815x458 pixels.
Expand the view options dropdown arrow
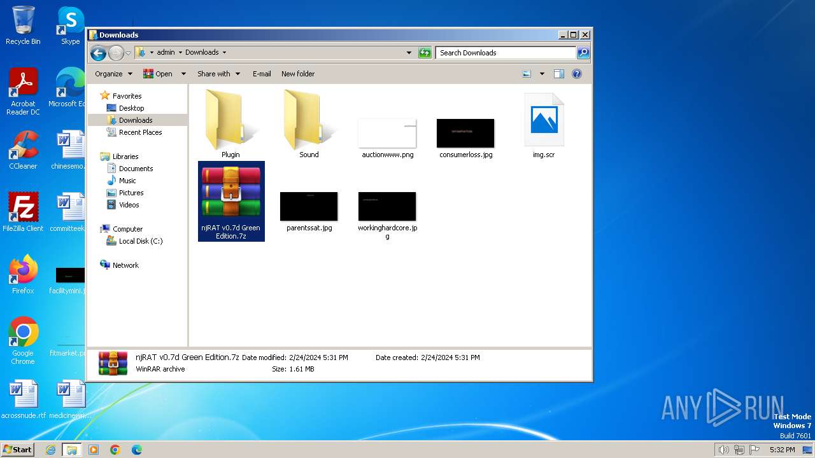coord(542,74)
